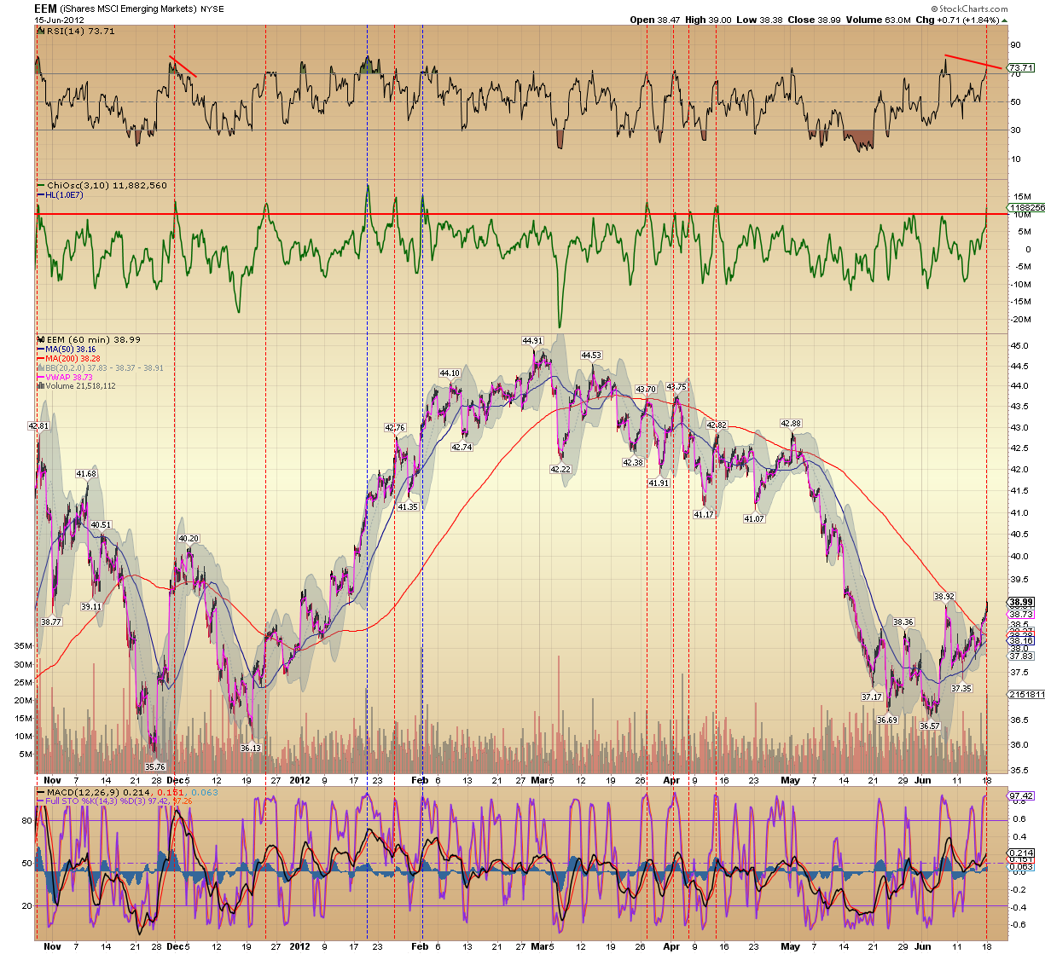Click the Chg +0.71 (+1.84%) value
Screen dimensions: 1045x954
click(961, 20)
